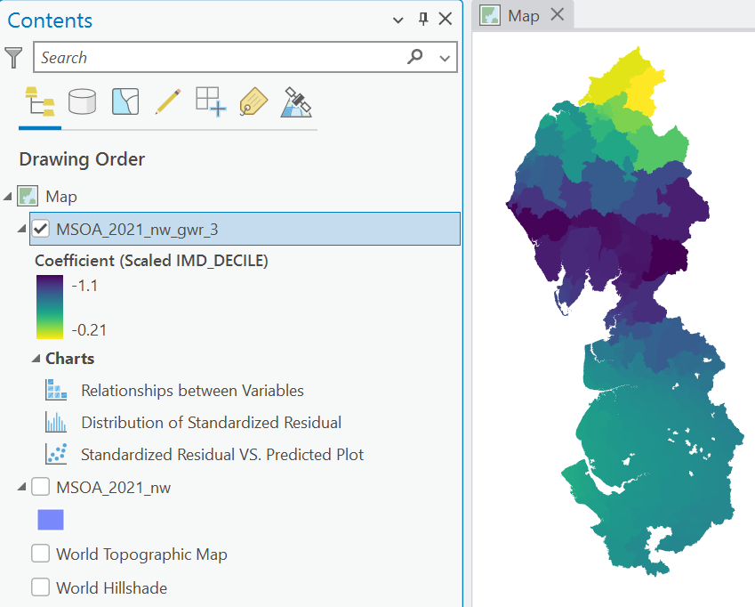Select List By Snapping icon
This screenshot has width=755, height=607.
point(211,101)
